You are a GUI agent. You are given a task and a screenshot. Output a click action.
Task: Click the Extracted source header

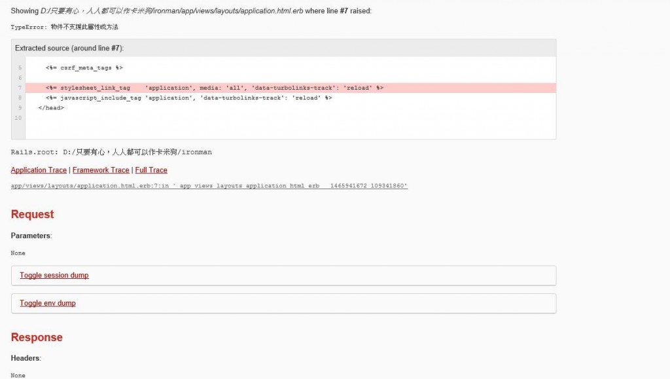(x=284, y=48)
